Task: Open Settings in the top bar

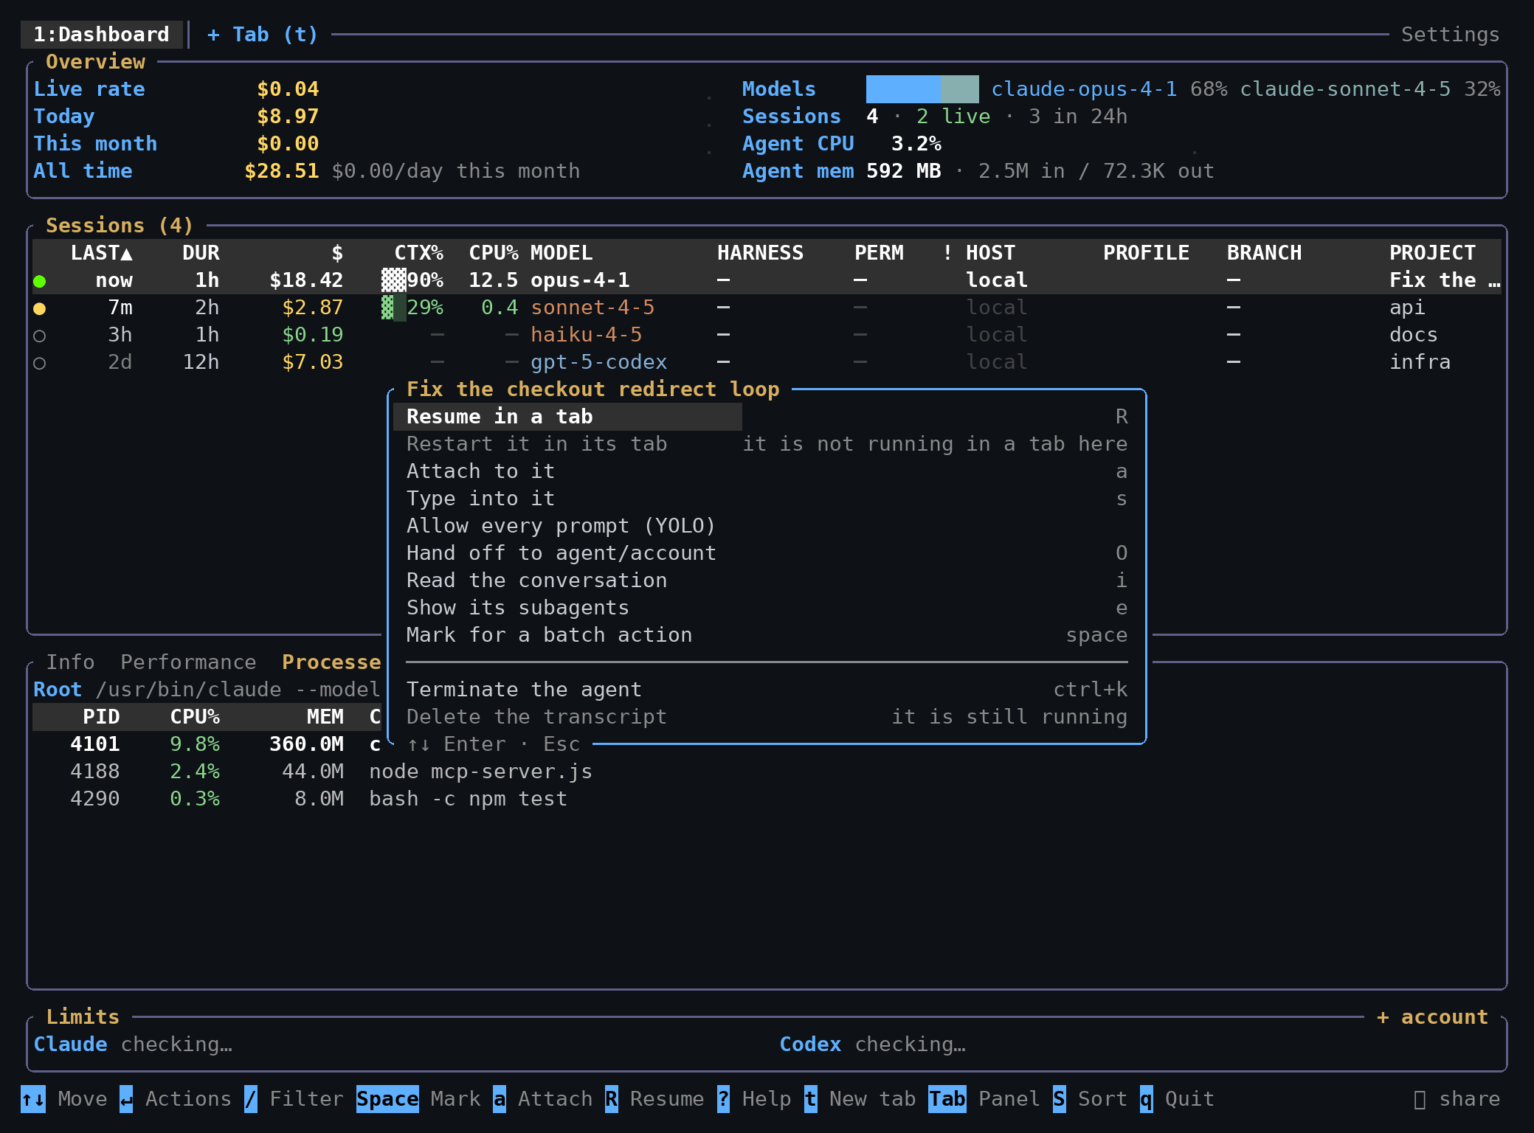Action: tap(1450, 35)
